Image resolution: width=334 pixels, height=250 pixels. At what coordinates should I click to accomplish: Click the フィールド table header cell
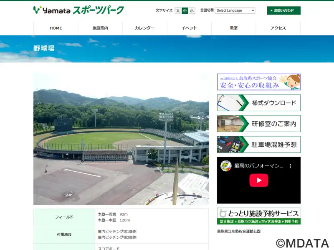pyautogui.click(x=64, y=217)
